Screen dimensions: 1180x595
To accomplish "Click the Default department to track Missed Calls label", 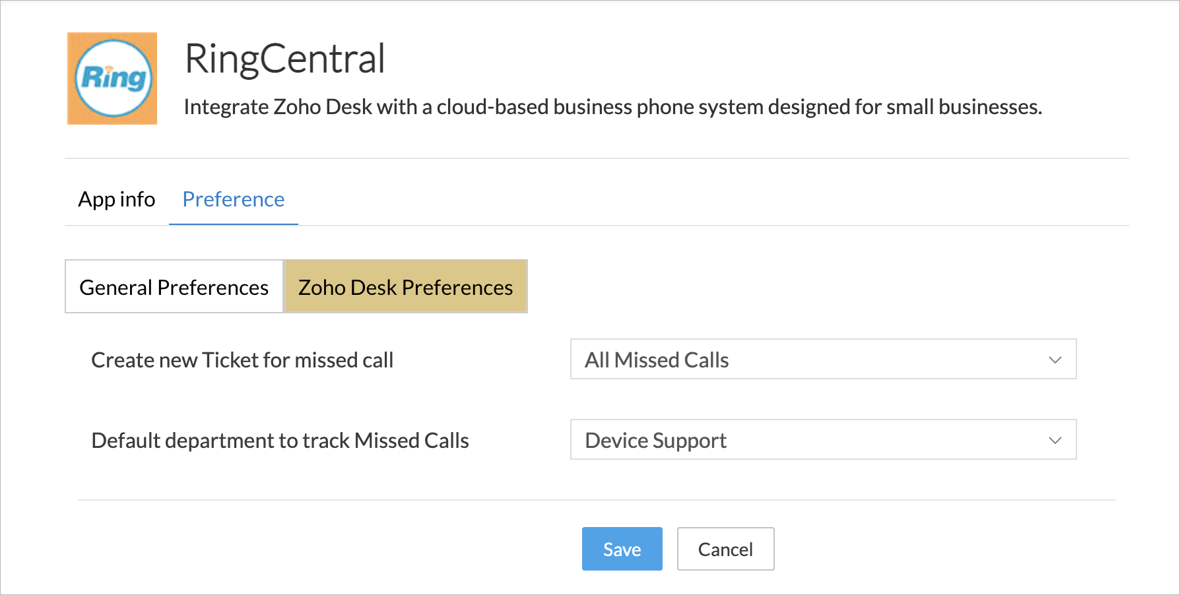I will pyautogui.click(x=280, y=441).
